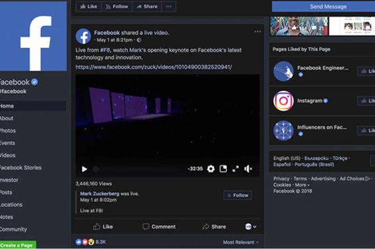This screenshot has height=249, width=375.
Task: Open the zuck video URL link
Action: 154,67
